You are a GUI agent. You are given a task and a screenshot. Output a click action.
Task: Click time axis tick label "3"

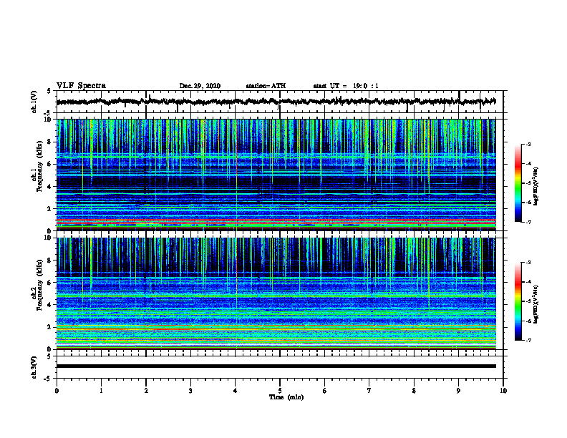[x=190, y=391]
